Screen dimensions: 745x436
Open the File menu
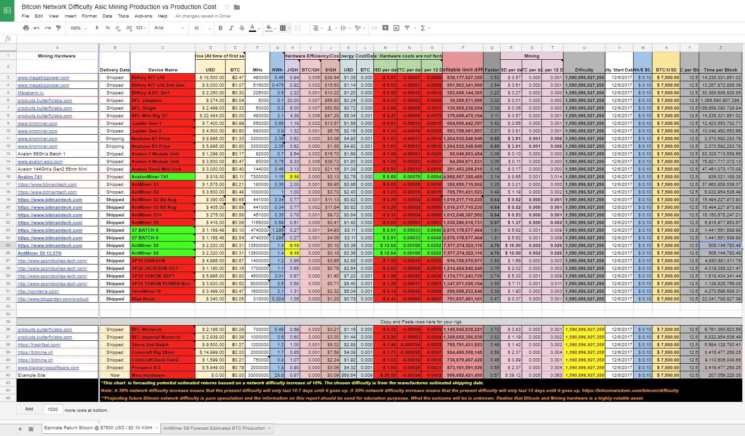(x=25, y=16)
